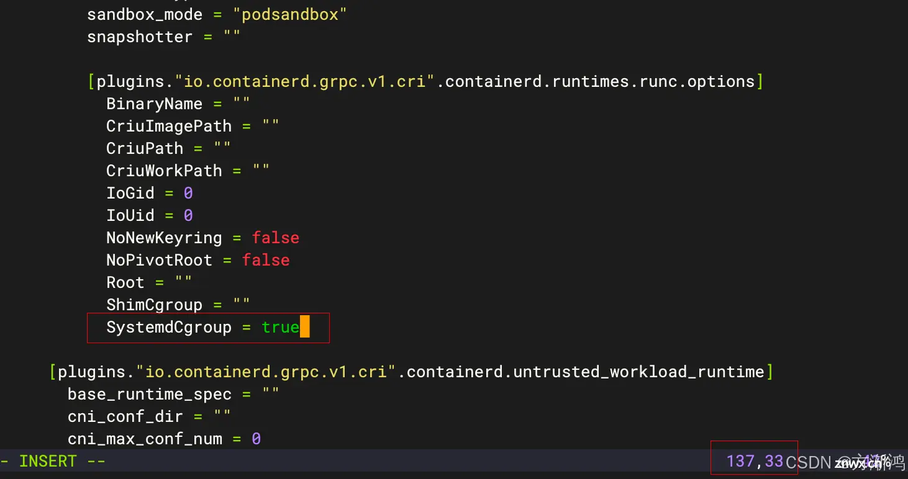Click the untrusted_workload_runtime section header
908x479 pixels.
[411, 372]
